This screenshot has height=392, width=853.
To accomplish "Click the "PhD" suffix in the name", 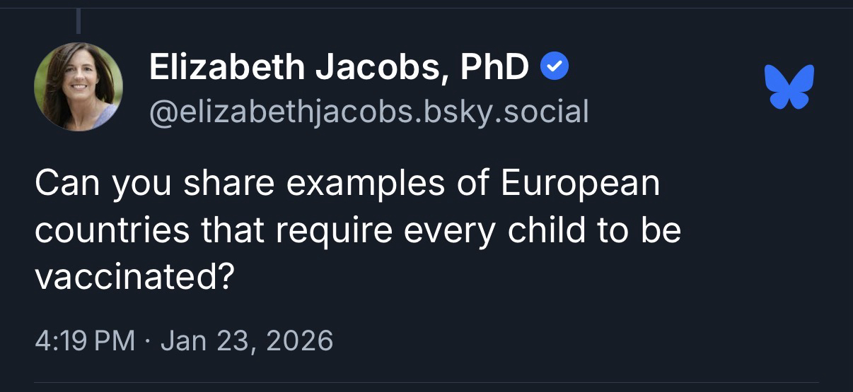I will (494, 68).
